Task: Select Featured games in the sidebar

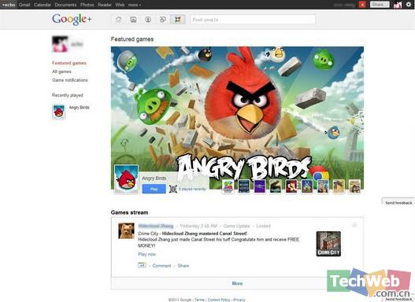Action: coord(69,63)
